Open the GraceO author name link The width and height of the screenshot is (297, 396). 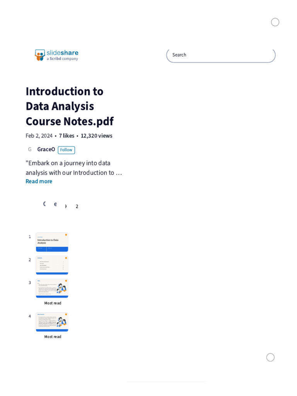click(46, 150)
